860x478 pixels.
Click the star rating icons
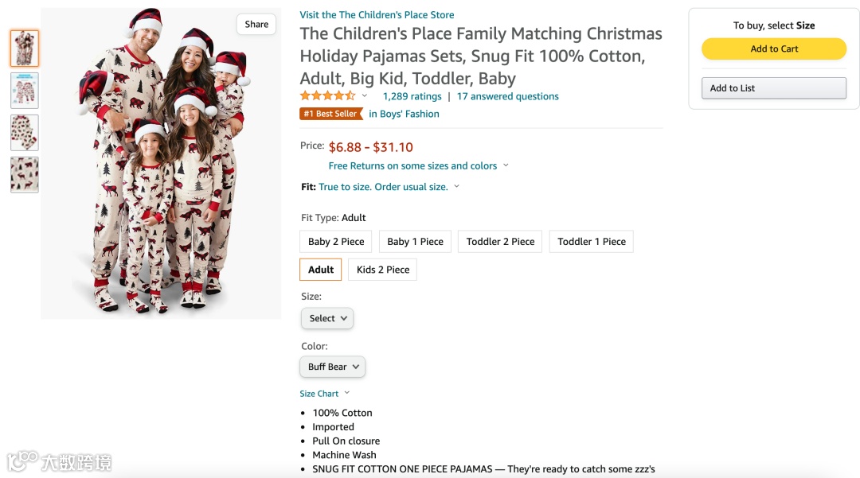327,96
